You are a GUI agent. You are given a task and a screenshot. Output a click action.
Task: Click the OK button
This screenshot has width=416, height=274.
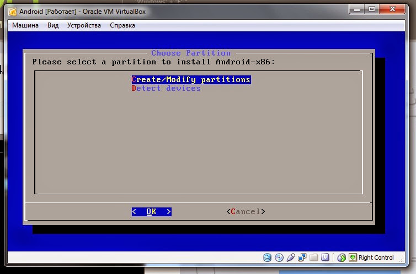(x=152, y=212)
